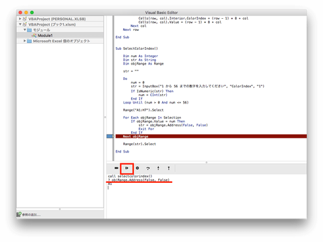Viewport: 323px width, 242px height.
Task: Click the highlighted Next objRange breakpoint line
Action: click(211, 136)
